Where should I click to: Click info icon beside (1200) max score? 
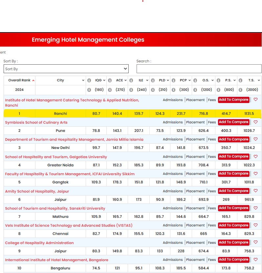(195, 90)
